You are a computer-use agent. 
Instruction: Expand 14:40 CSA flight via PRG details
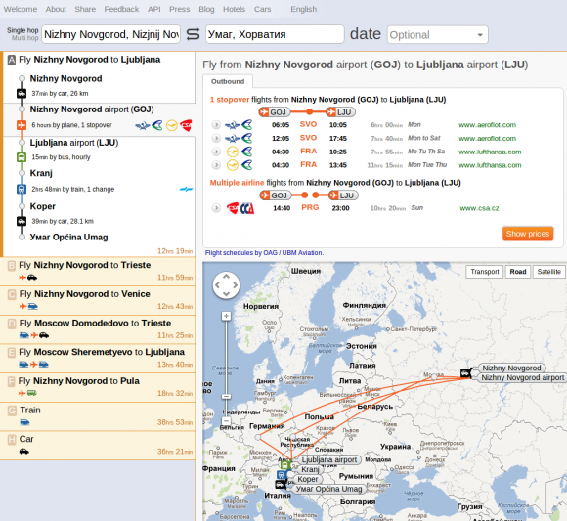(x=216, y=208)
